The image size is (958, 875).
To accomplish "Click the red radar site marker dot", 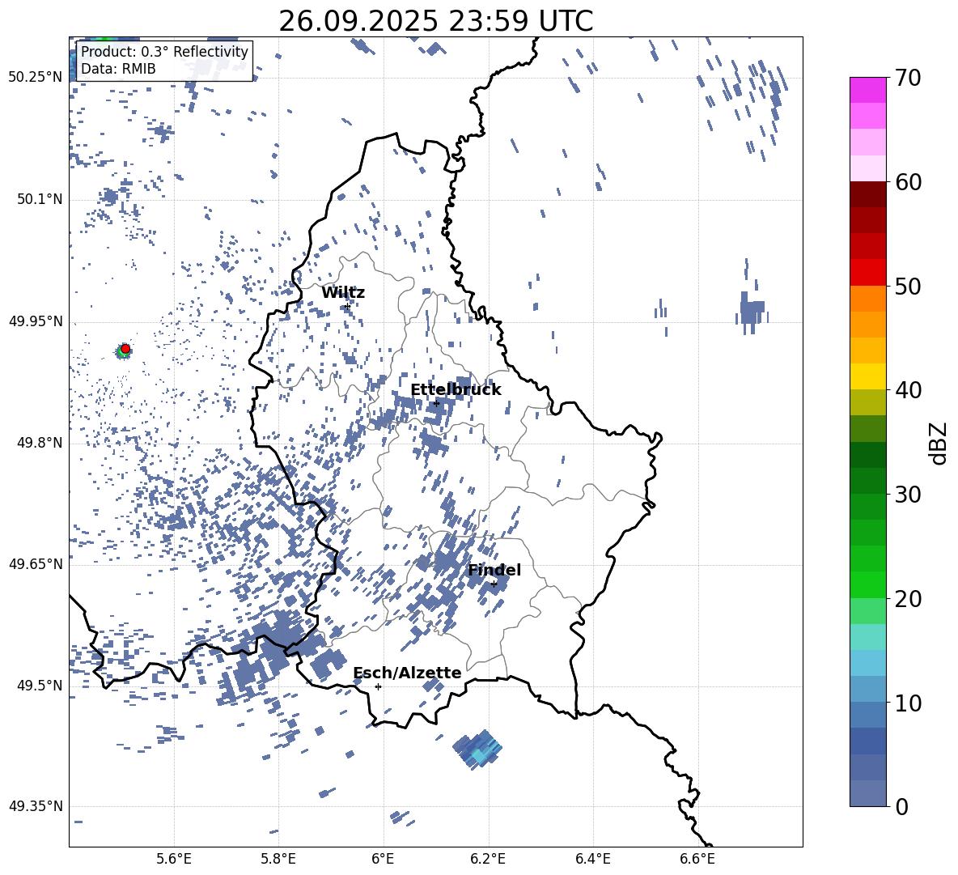I will (x=125, y=348).
